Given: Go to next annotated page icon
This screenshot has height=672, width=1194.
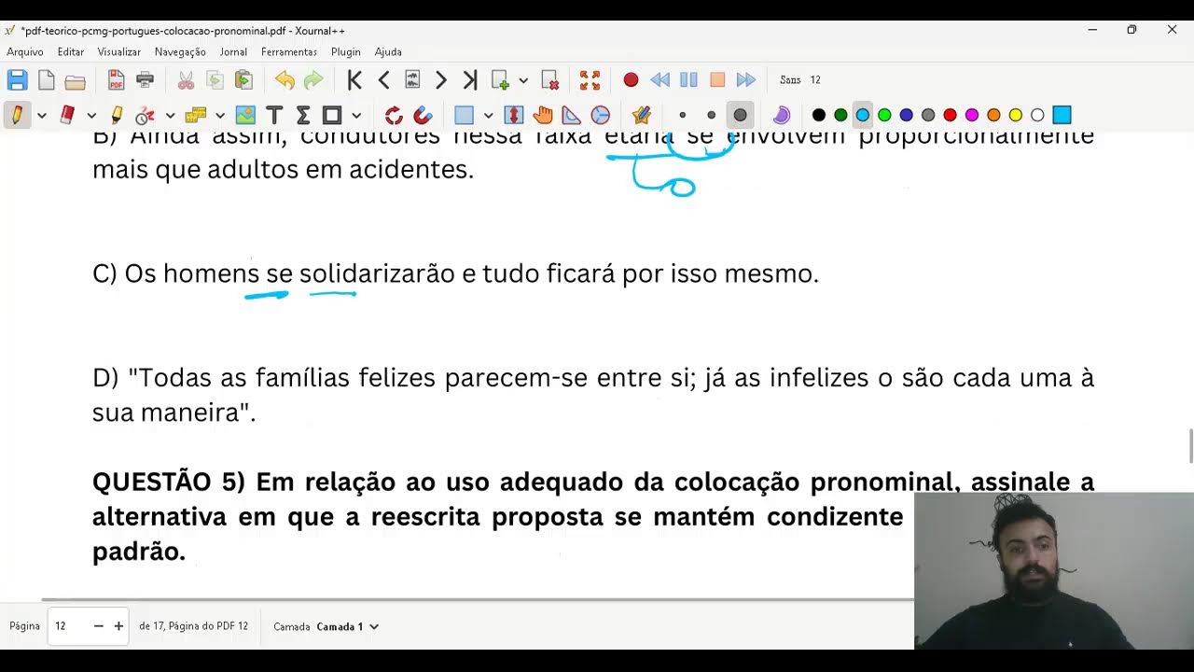Looking at the screenshot, I should [x=412, y=80].
